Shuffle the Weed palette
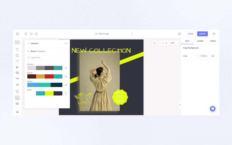This screenshot has width=232, height=145. pos(66,93)
